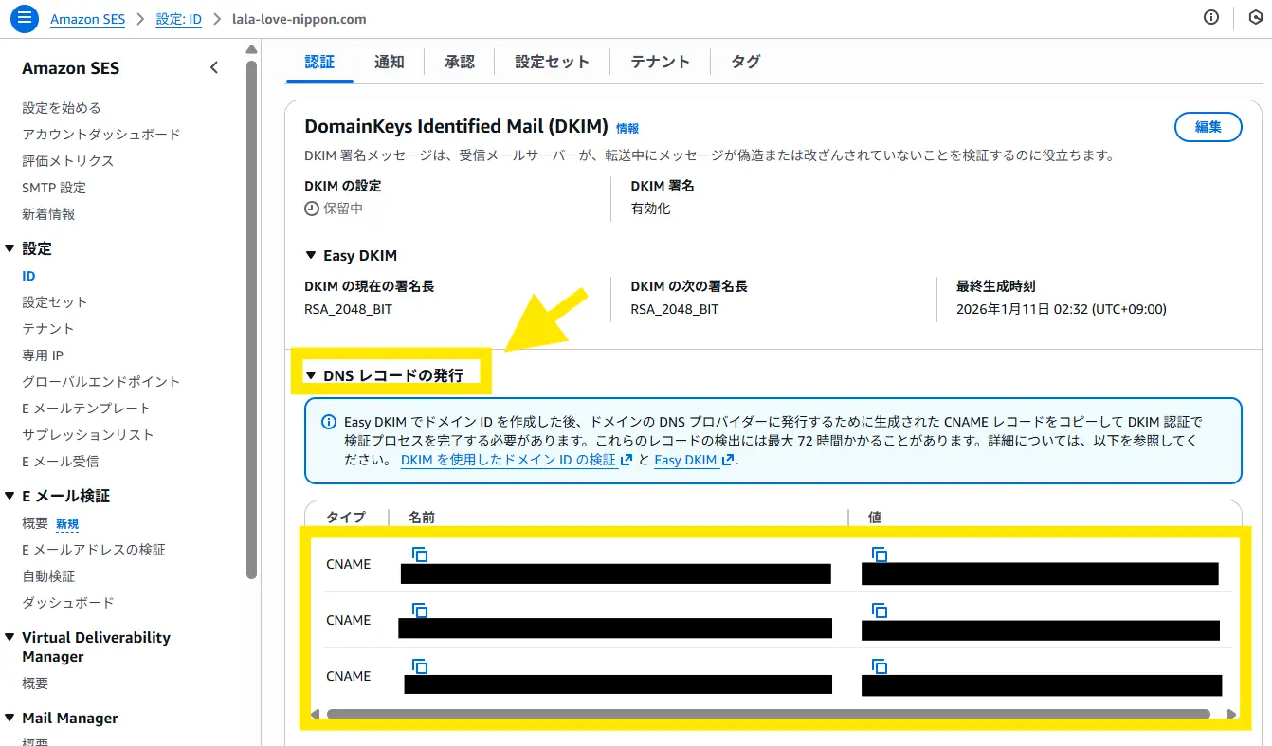Viewport: 1272px width, 746px height.
Task: Switch to the 設定セット tab
Action: click(552, 62)
